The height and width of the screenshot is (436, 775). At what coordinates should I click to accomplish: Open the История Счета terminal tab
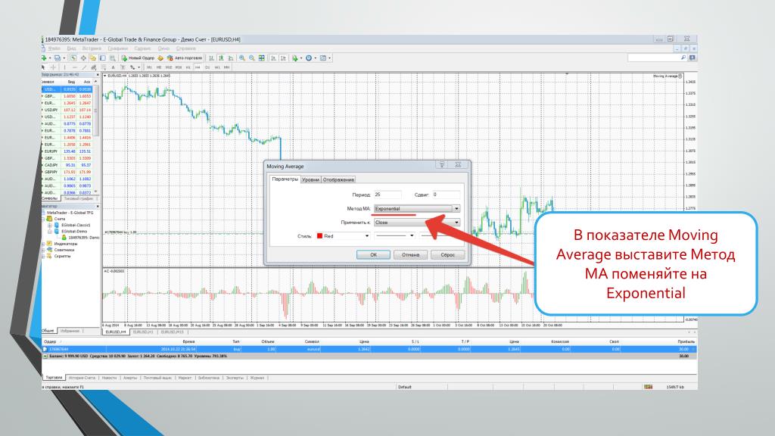tap(82, 378)
